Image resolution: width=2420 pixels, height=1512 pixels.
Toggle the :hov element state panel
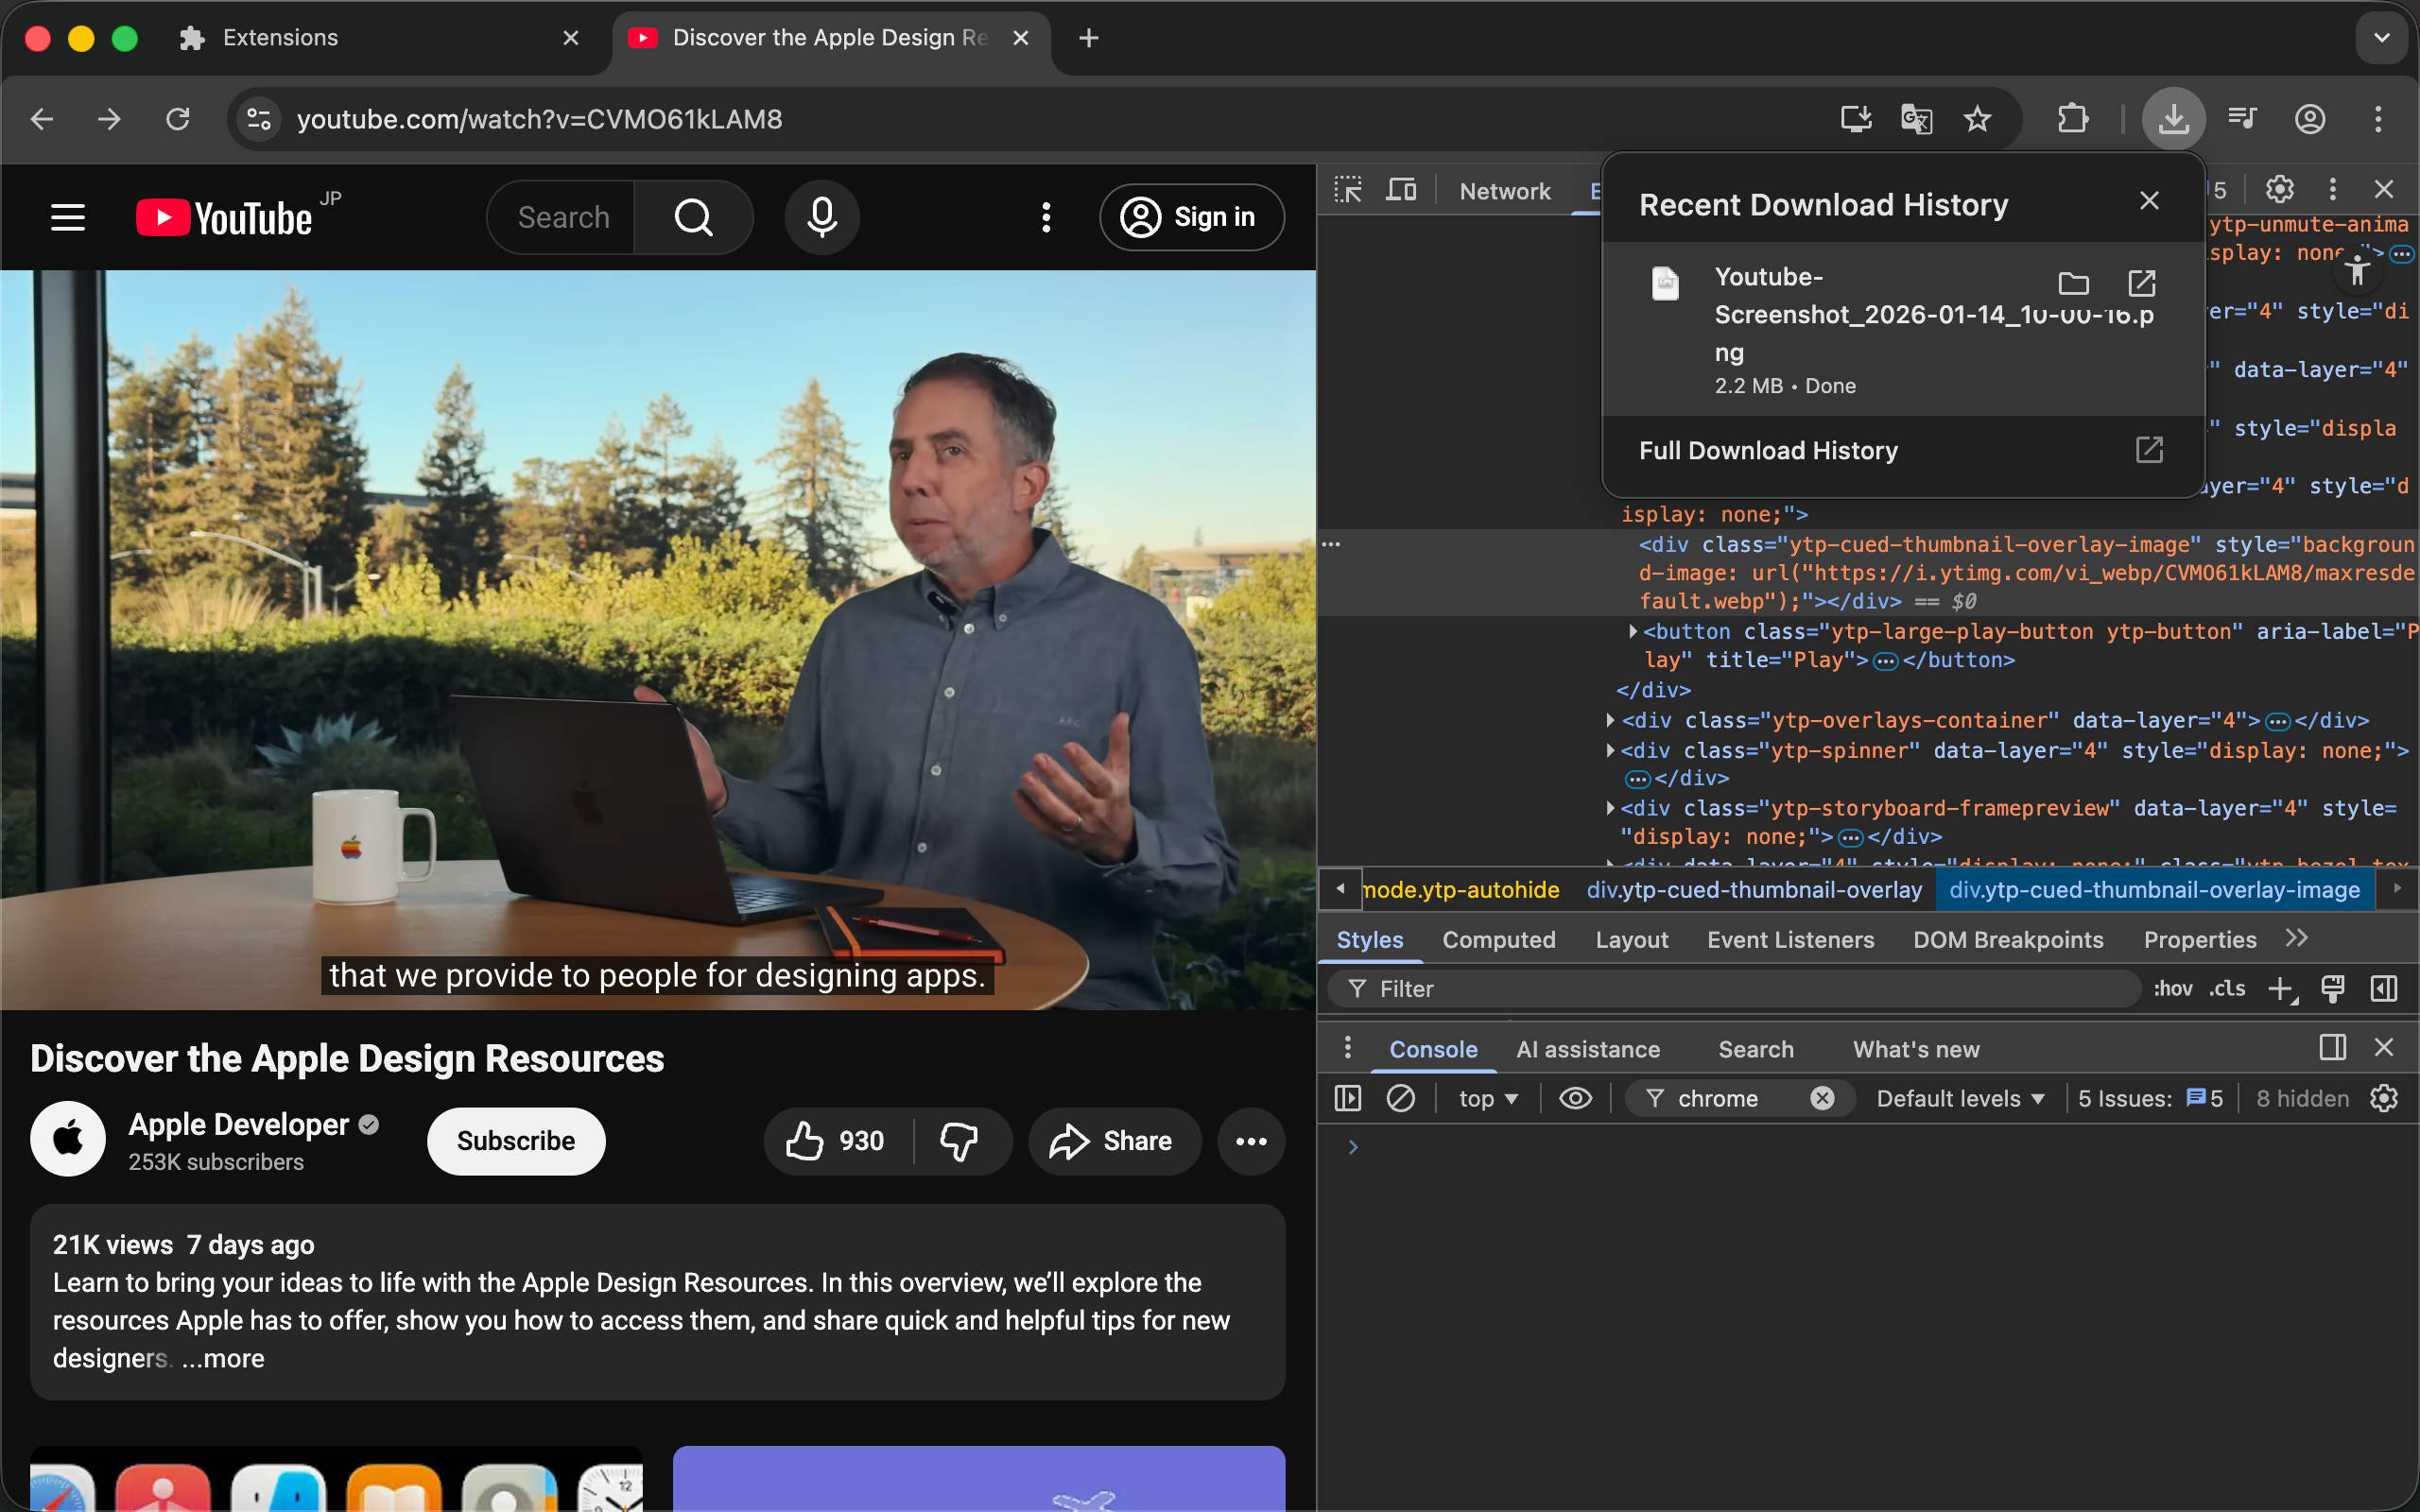[x=2172, y=989]
